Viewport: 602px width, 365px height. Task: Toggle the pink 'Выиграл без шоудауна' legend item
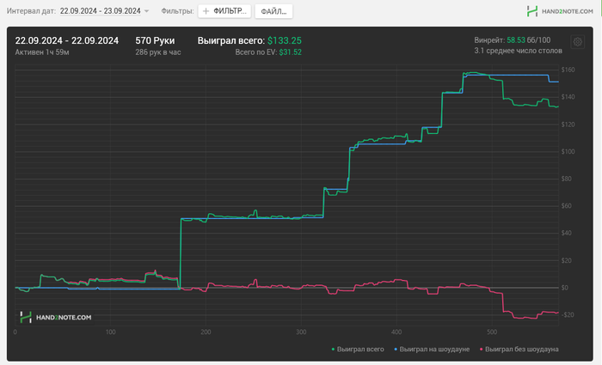point(519,350)
